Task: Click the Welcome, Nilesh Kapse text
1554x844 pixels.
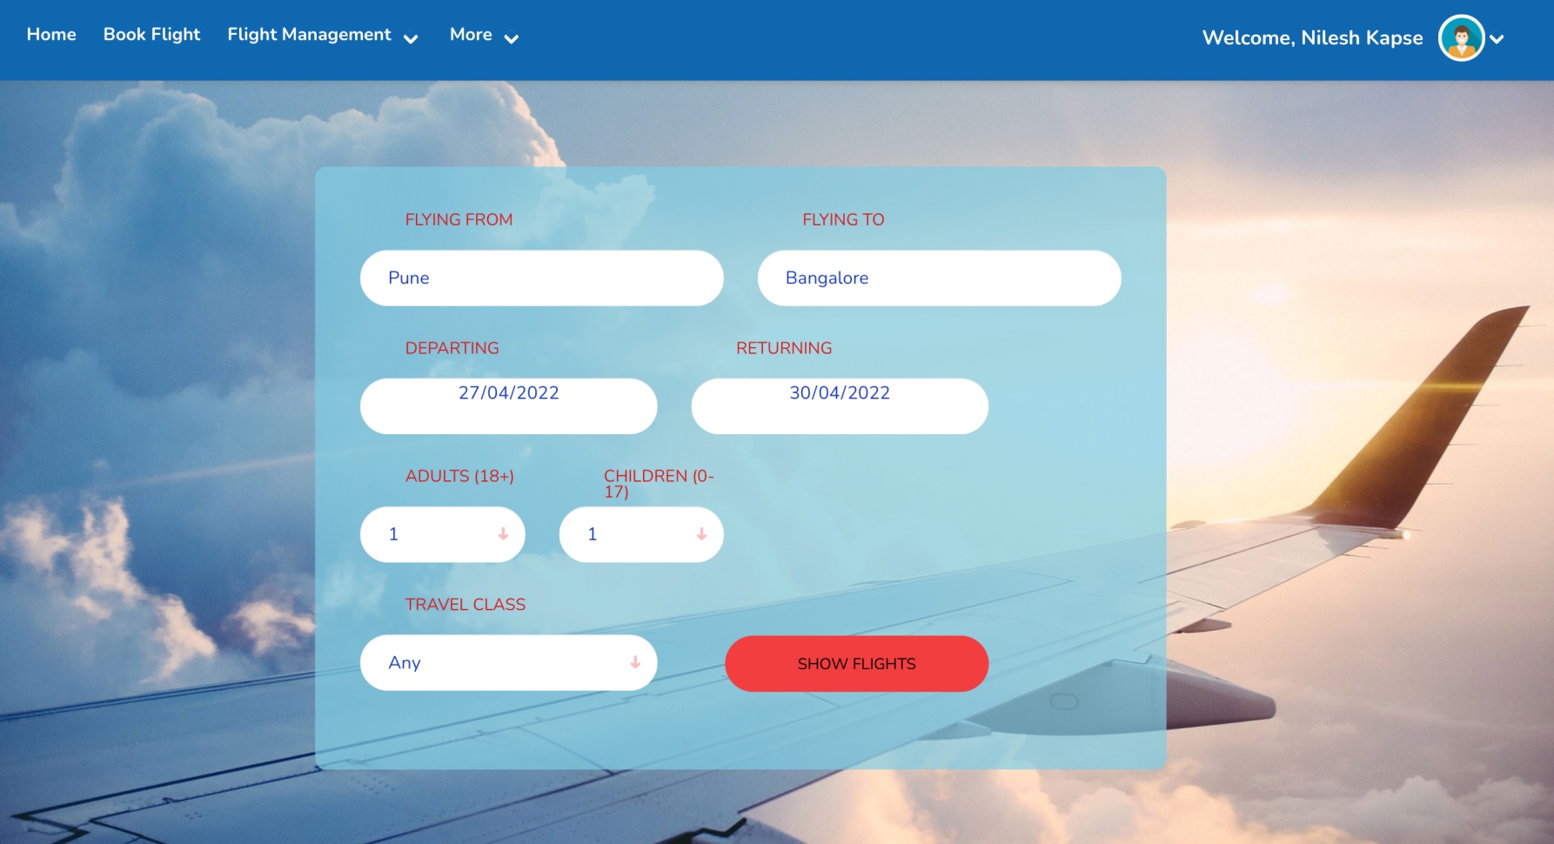Action: pyautogui.click(x=1312, y=37)
